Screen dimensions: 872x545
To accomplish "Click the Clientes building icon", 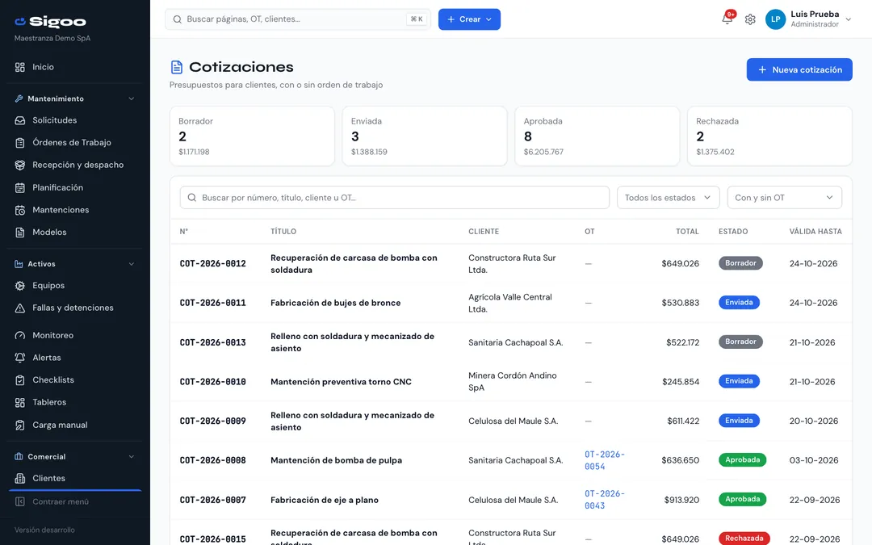I will coord(20,478).
